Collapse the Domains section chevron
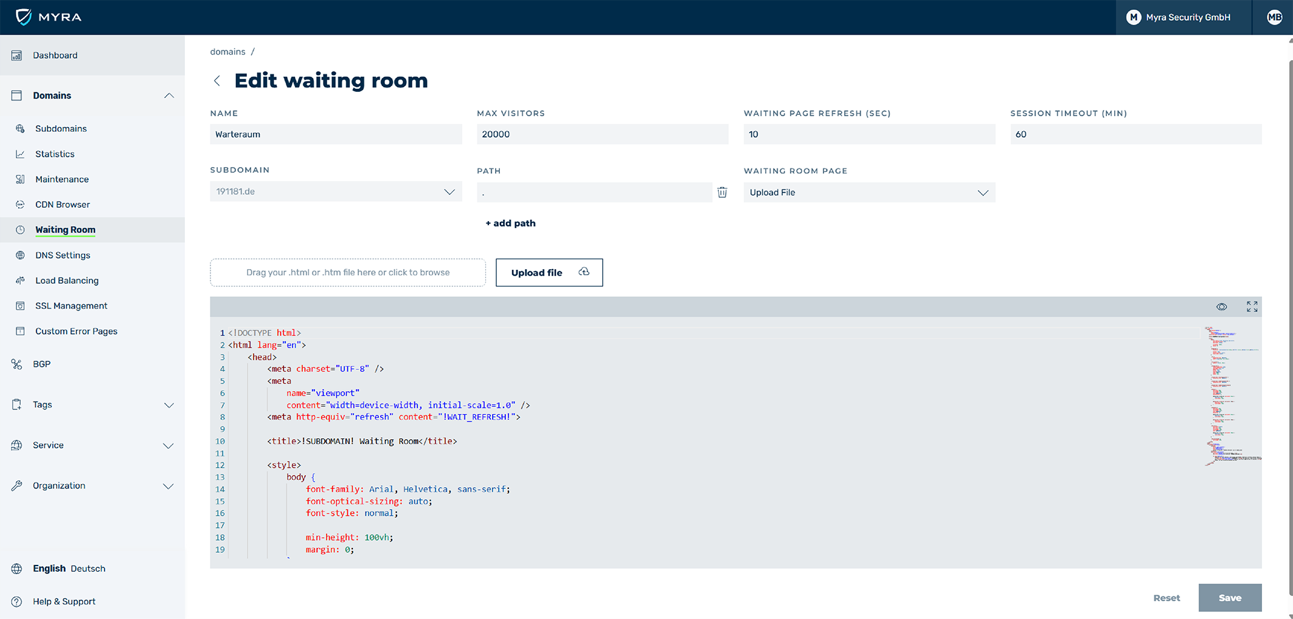The image size is (1293, 619). (169, 95)
